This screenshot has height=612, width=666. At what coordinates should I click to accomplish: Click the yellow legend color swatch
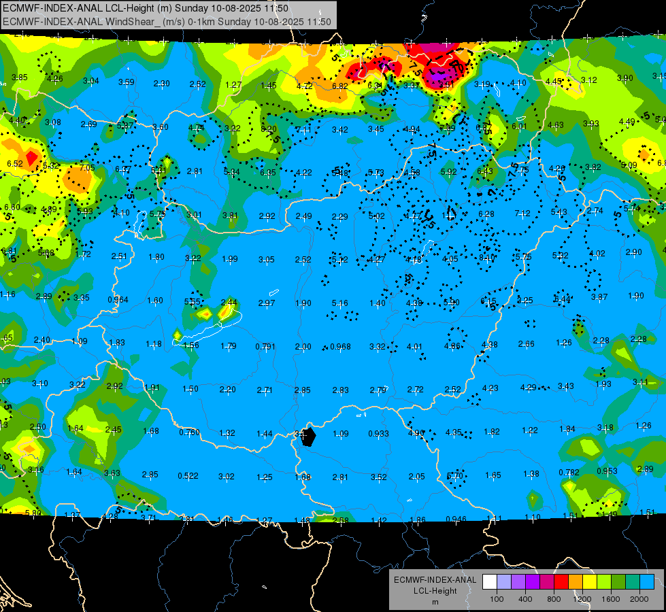(x=590, y=582)
